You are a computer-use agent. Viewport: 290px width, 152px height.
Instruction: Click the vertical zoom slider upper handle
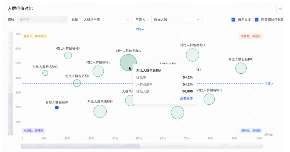[x=10, y=94]
